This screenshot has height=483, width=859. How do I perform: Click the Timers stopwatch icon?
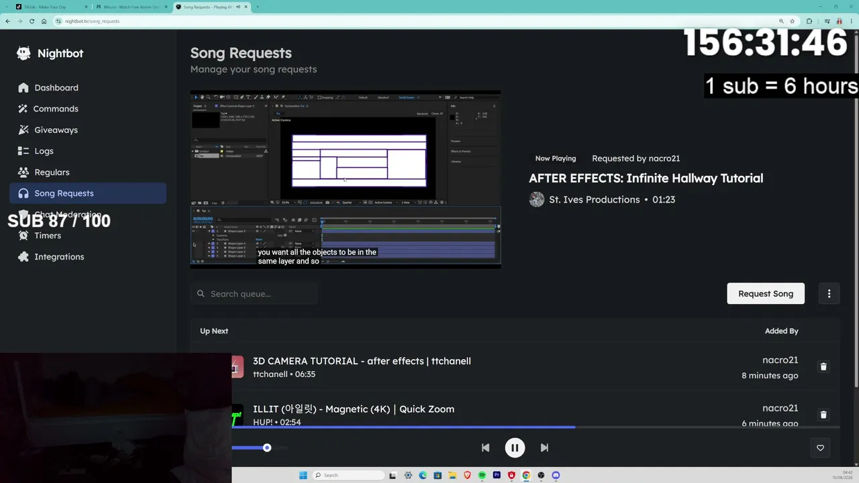tap(23, 235)
